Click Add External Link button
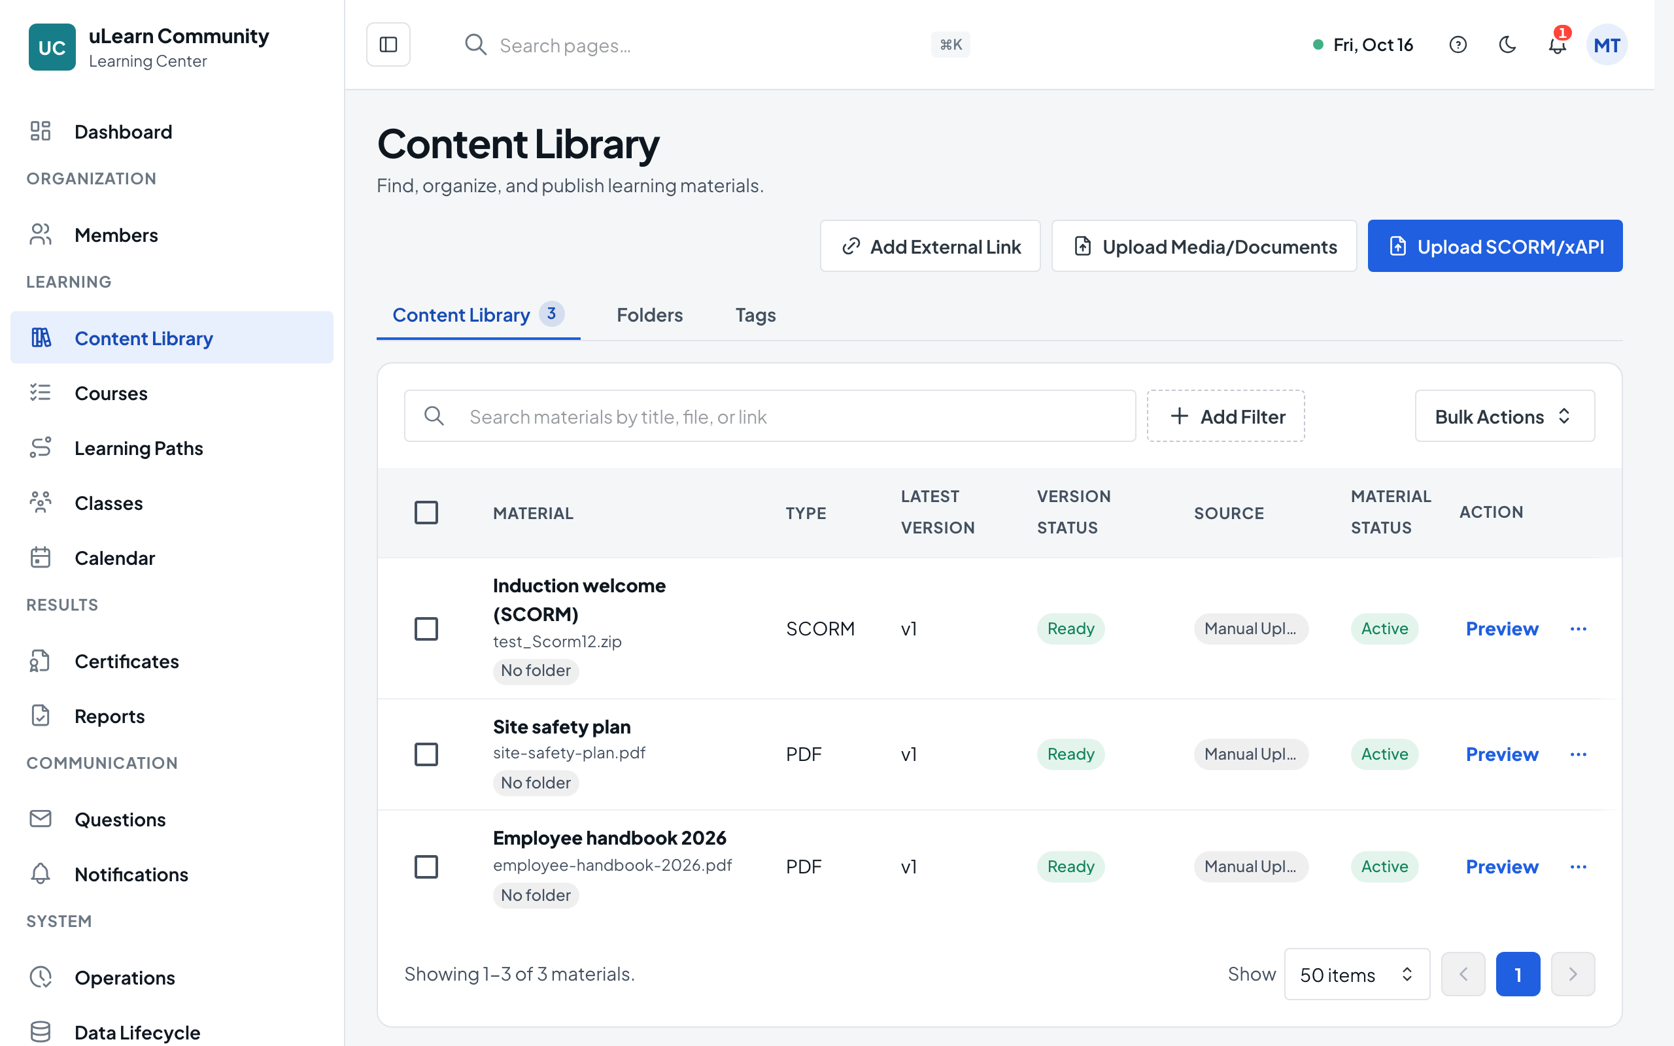The image size is (1674, 1046). 931,246
